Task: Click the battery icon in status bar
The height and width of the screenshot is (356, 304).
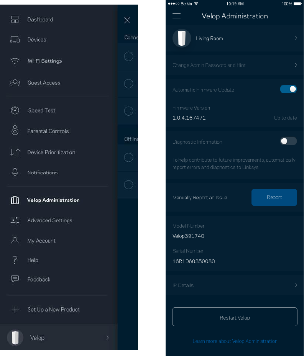Action: point(298,3)
